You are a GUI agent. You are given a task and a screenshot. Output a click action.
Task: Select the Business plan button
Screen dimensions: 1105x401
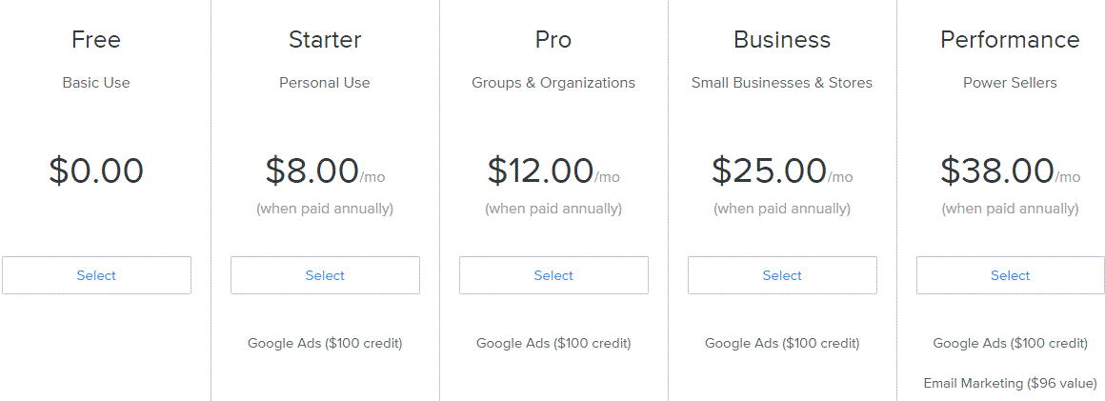782,275
